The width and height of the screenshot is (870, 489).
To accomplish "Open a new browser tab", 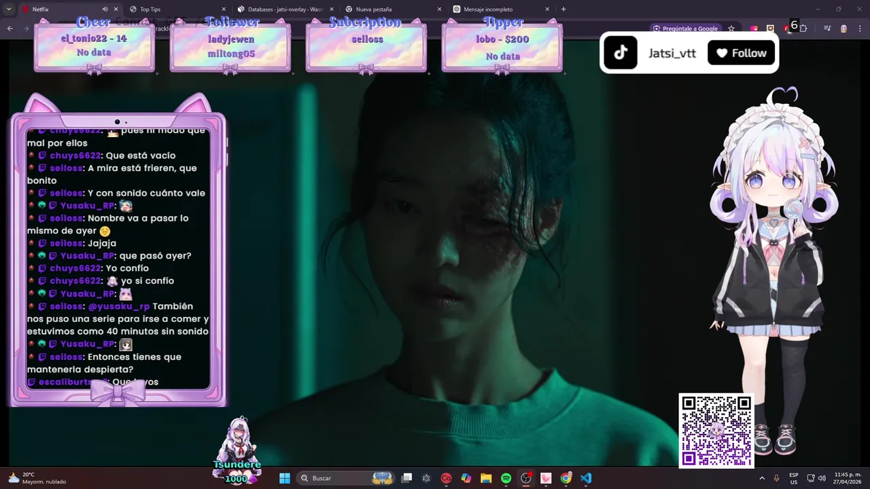I will click(563, 10).
